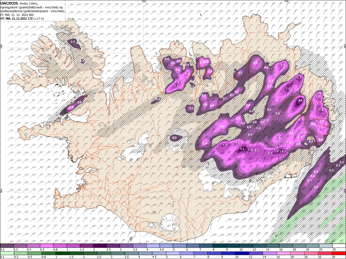Pick the darkest purple swatch labeled 2
Image resolution: width=346 pixels, height=259 pixels.
coord(100,246)
